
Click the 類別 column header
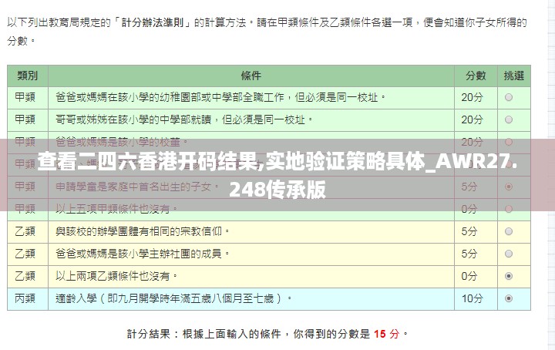27,76
